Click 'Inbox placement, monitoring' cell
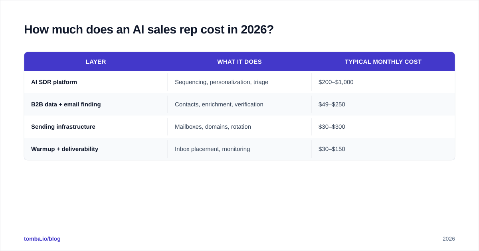The width and height of the screenshot is (479, 251). point(239,149)
